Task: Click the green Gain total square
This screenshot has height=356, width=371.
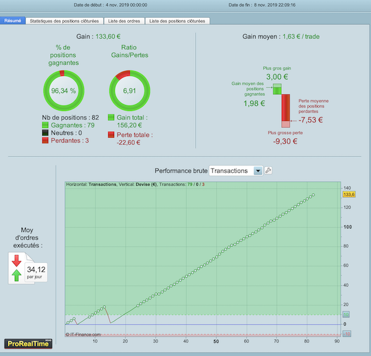Action: pyautogui.click(x=111, y=117)
